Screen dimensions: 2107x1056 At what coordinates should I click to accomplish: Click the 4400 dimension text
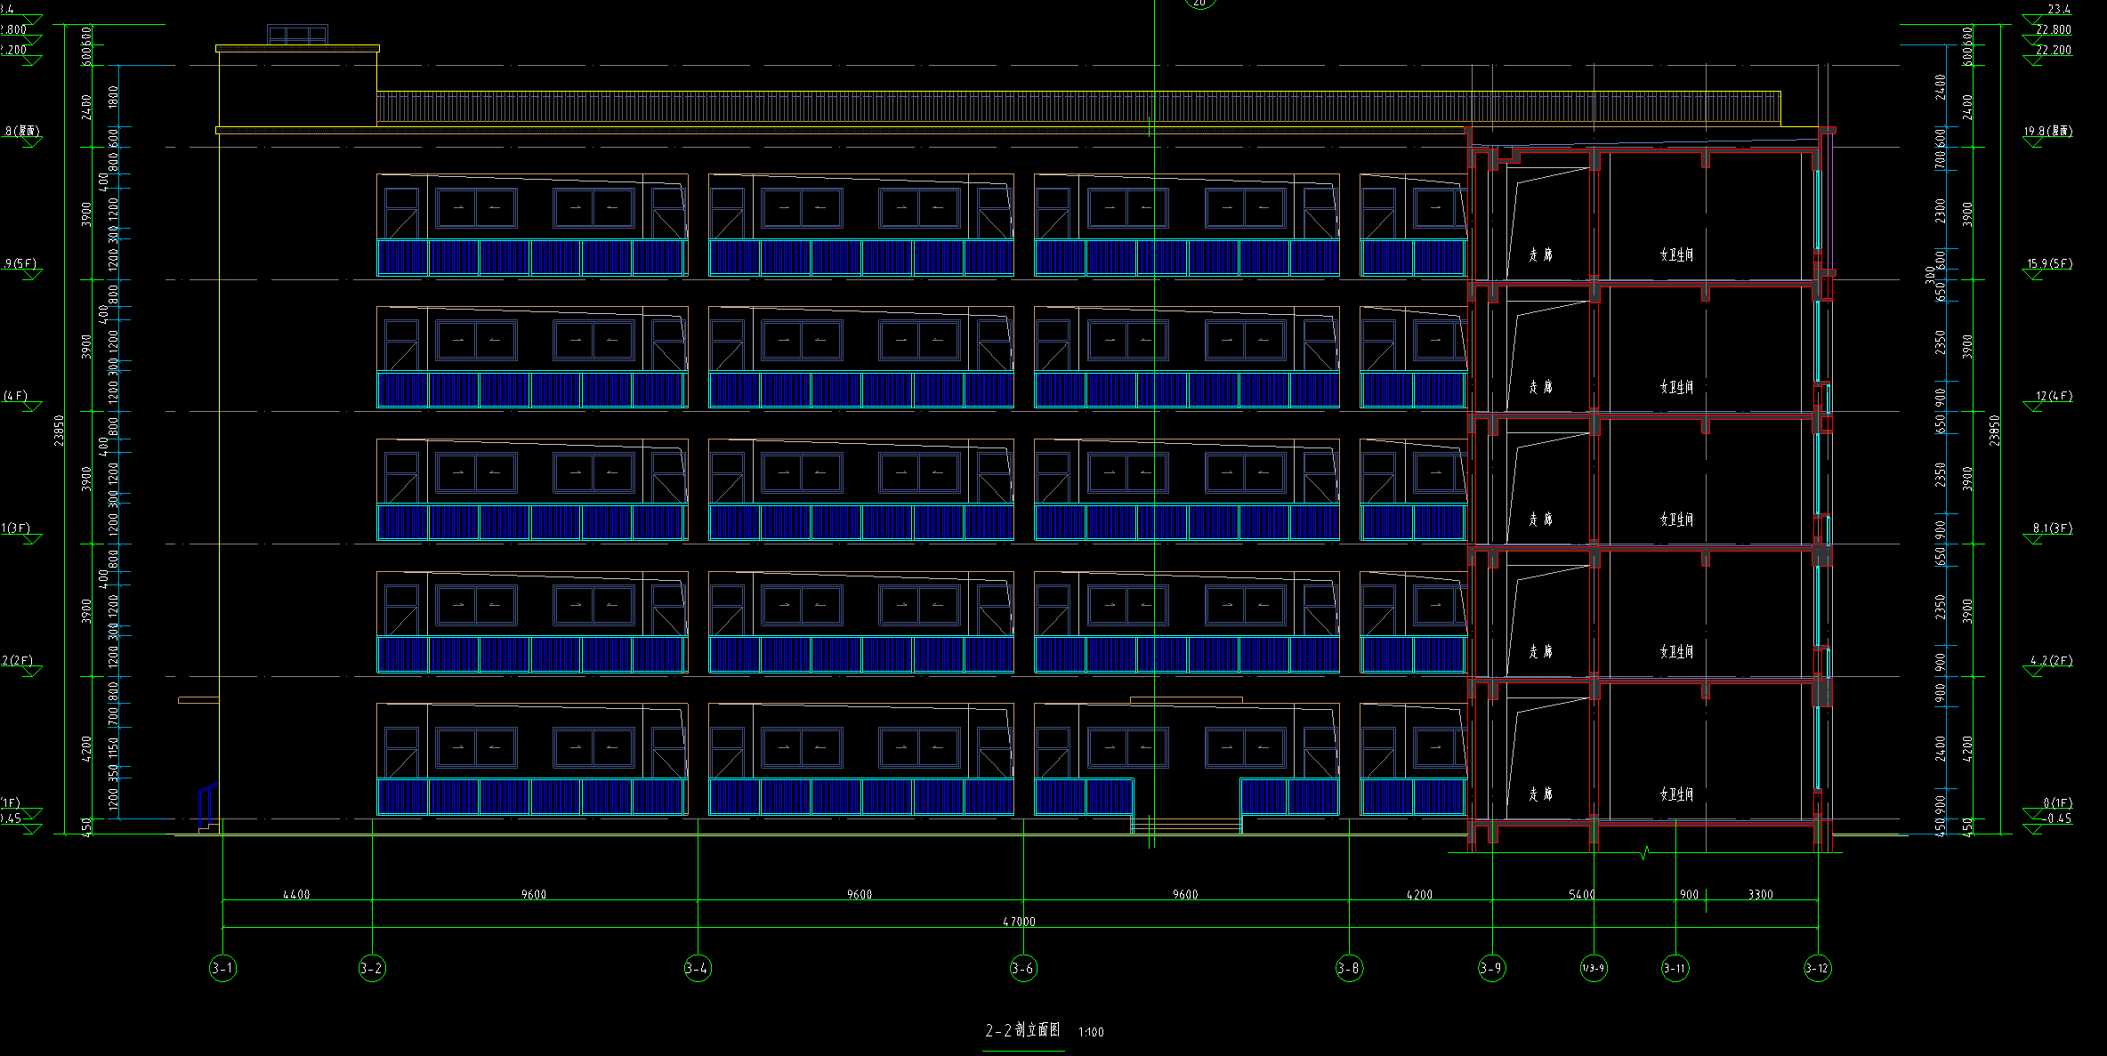point(296,894)
